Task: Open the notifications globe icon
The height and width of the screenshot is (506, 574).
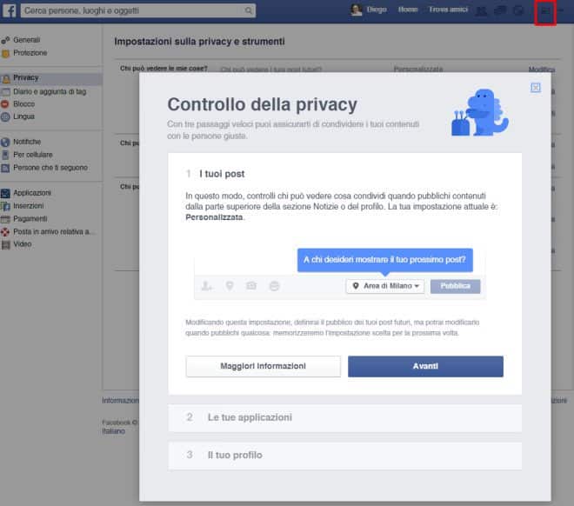Action: coord(518,10)
